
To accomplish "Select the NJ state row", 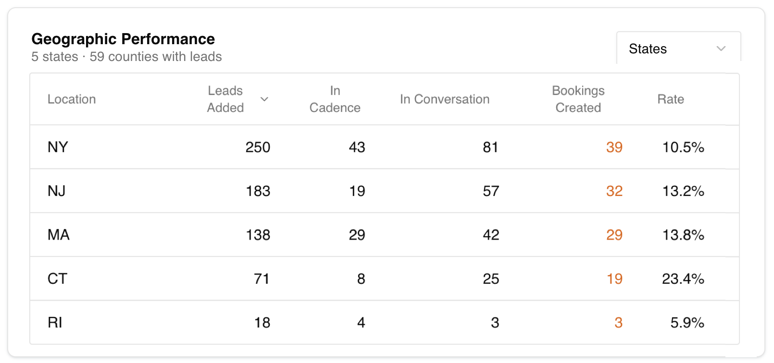I will (192, 191).
